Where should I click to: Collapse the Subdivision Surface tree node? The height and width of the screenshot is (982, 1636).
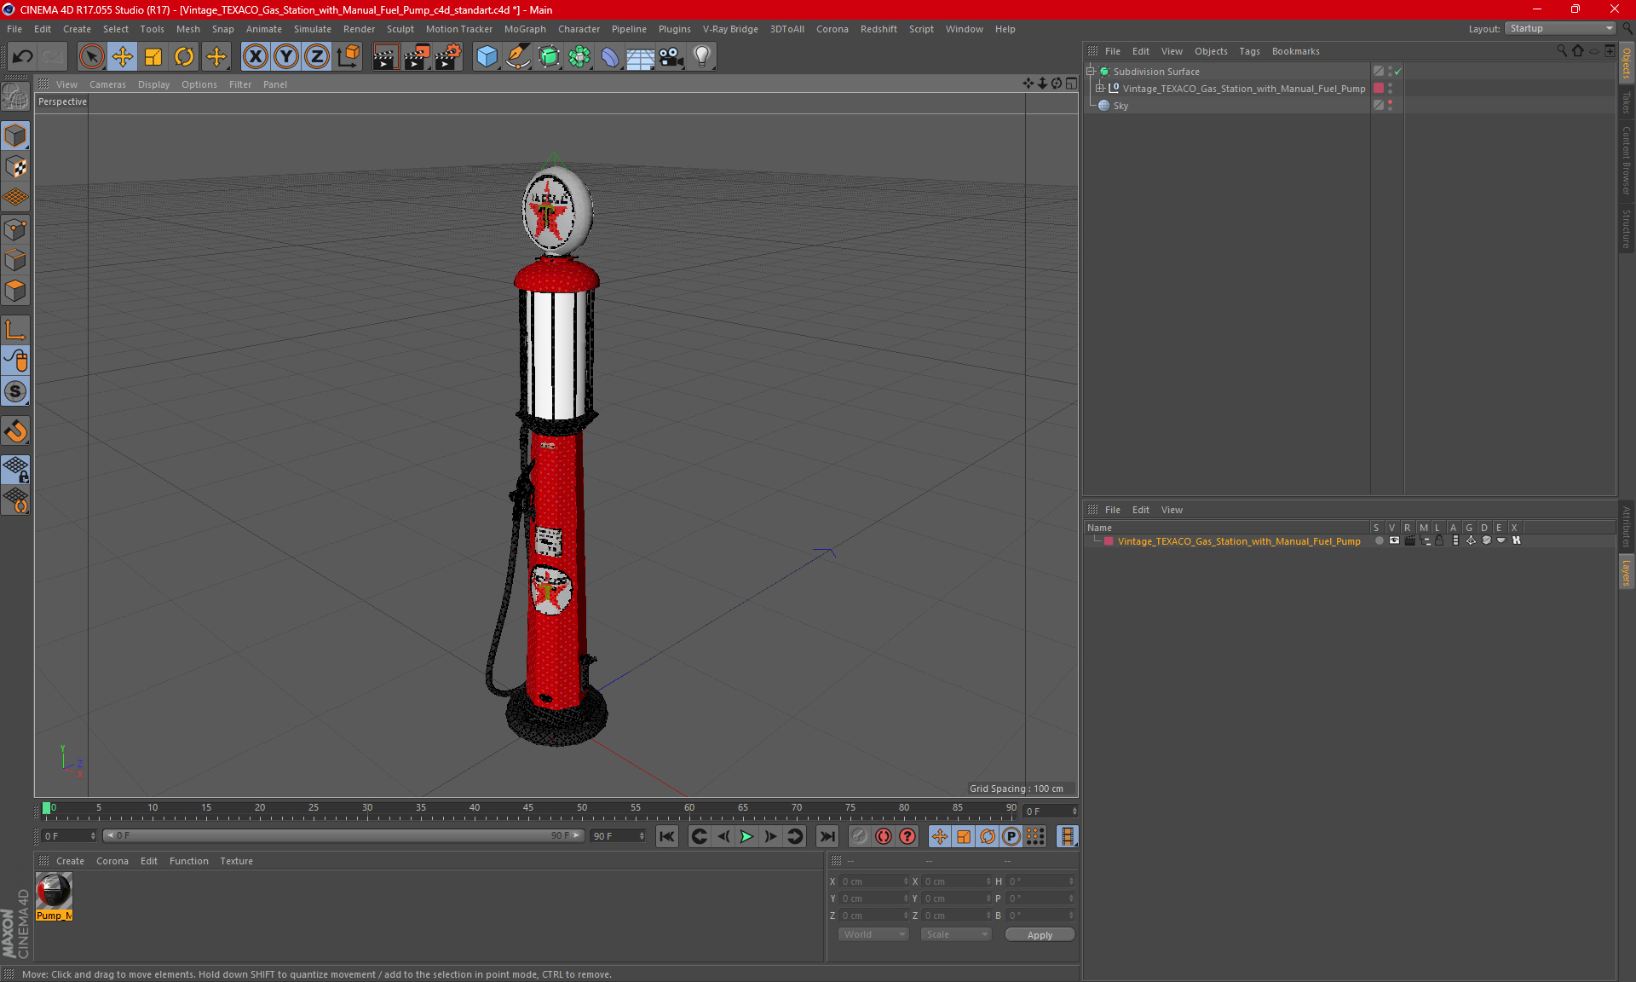pos(1091,72)
